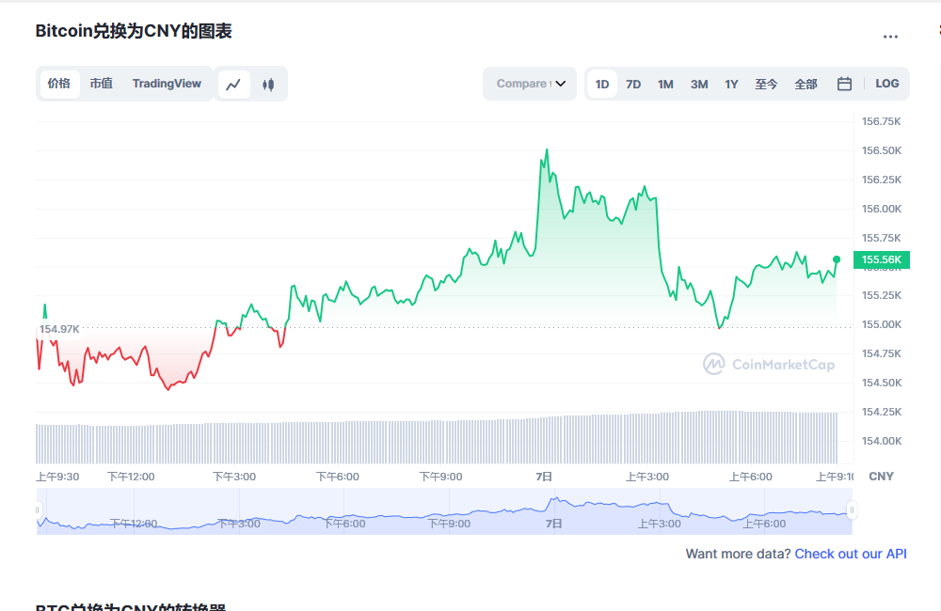This screenshot has width=941, height=611.
Task: Click the right handle of range slider
Action: tap(852, 510)
